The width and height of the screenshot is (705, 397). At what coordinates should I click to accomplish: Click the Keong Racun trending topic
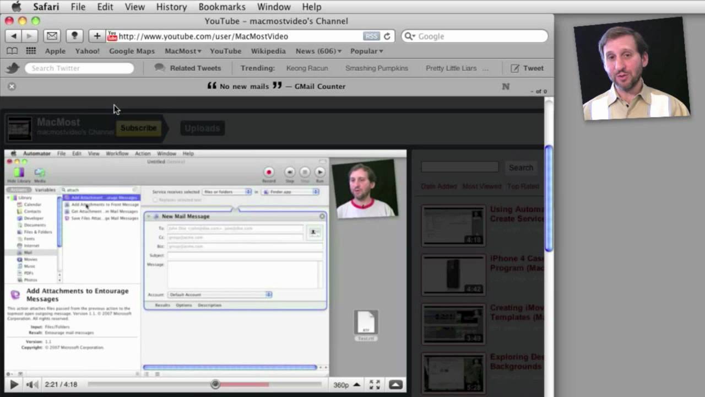click(307, 68)
